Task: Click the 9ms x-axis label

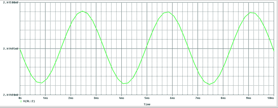Action: click(248, 98)
